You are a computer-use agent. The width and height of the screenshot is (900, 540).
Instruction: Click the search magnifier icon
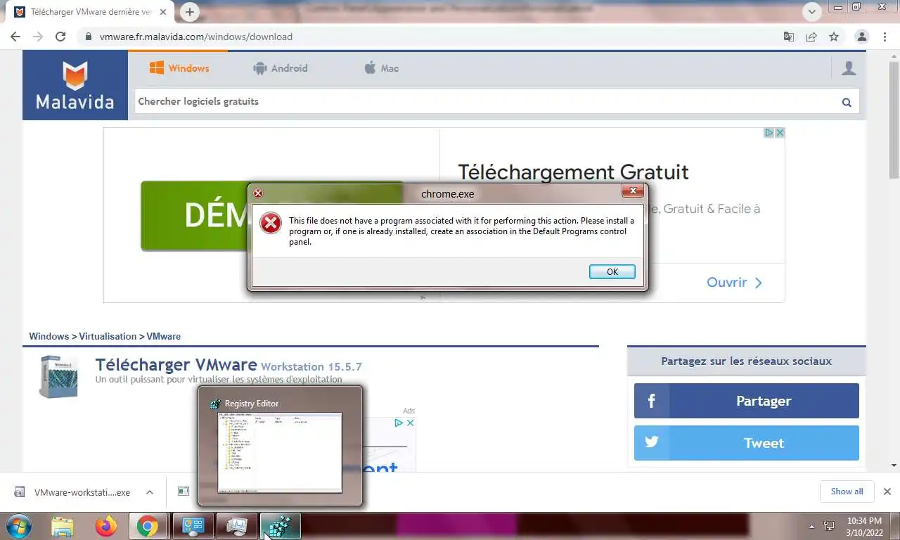pyautogui.click(x=847, y=102)
